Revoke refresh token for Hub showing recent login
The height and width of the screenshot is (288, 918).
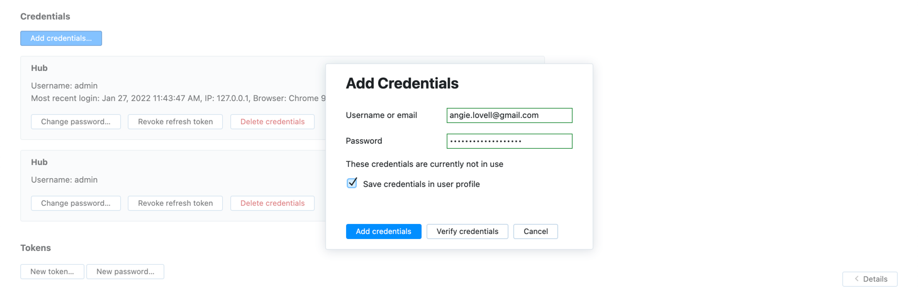pyautogui.click(x=175, y=122)
